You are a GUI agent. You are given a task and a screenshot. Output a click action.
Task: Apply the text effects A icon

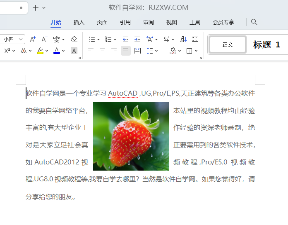24,51
